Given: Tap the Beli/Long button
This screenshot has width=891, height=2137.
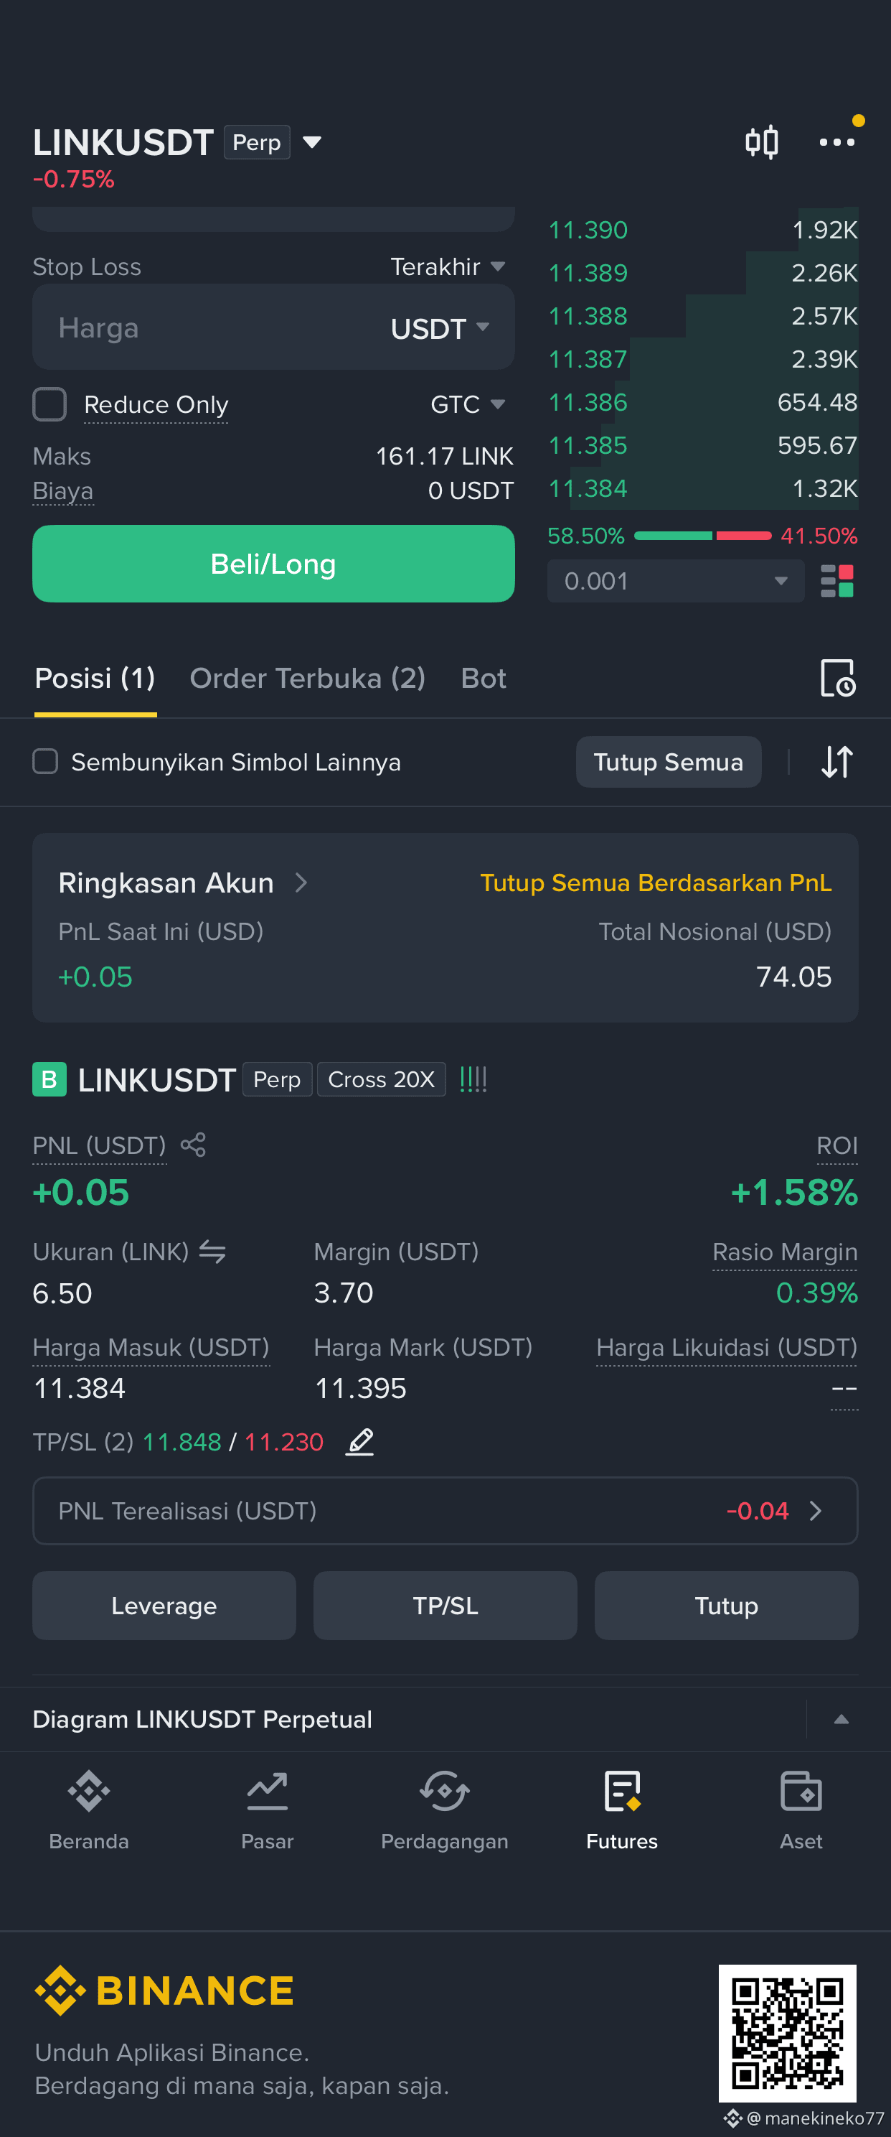Looking at the screenshot, I should (x=273, y=563).
